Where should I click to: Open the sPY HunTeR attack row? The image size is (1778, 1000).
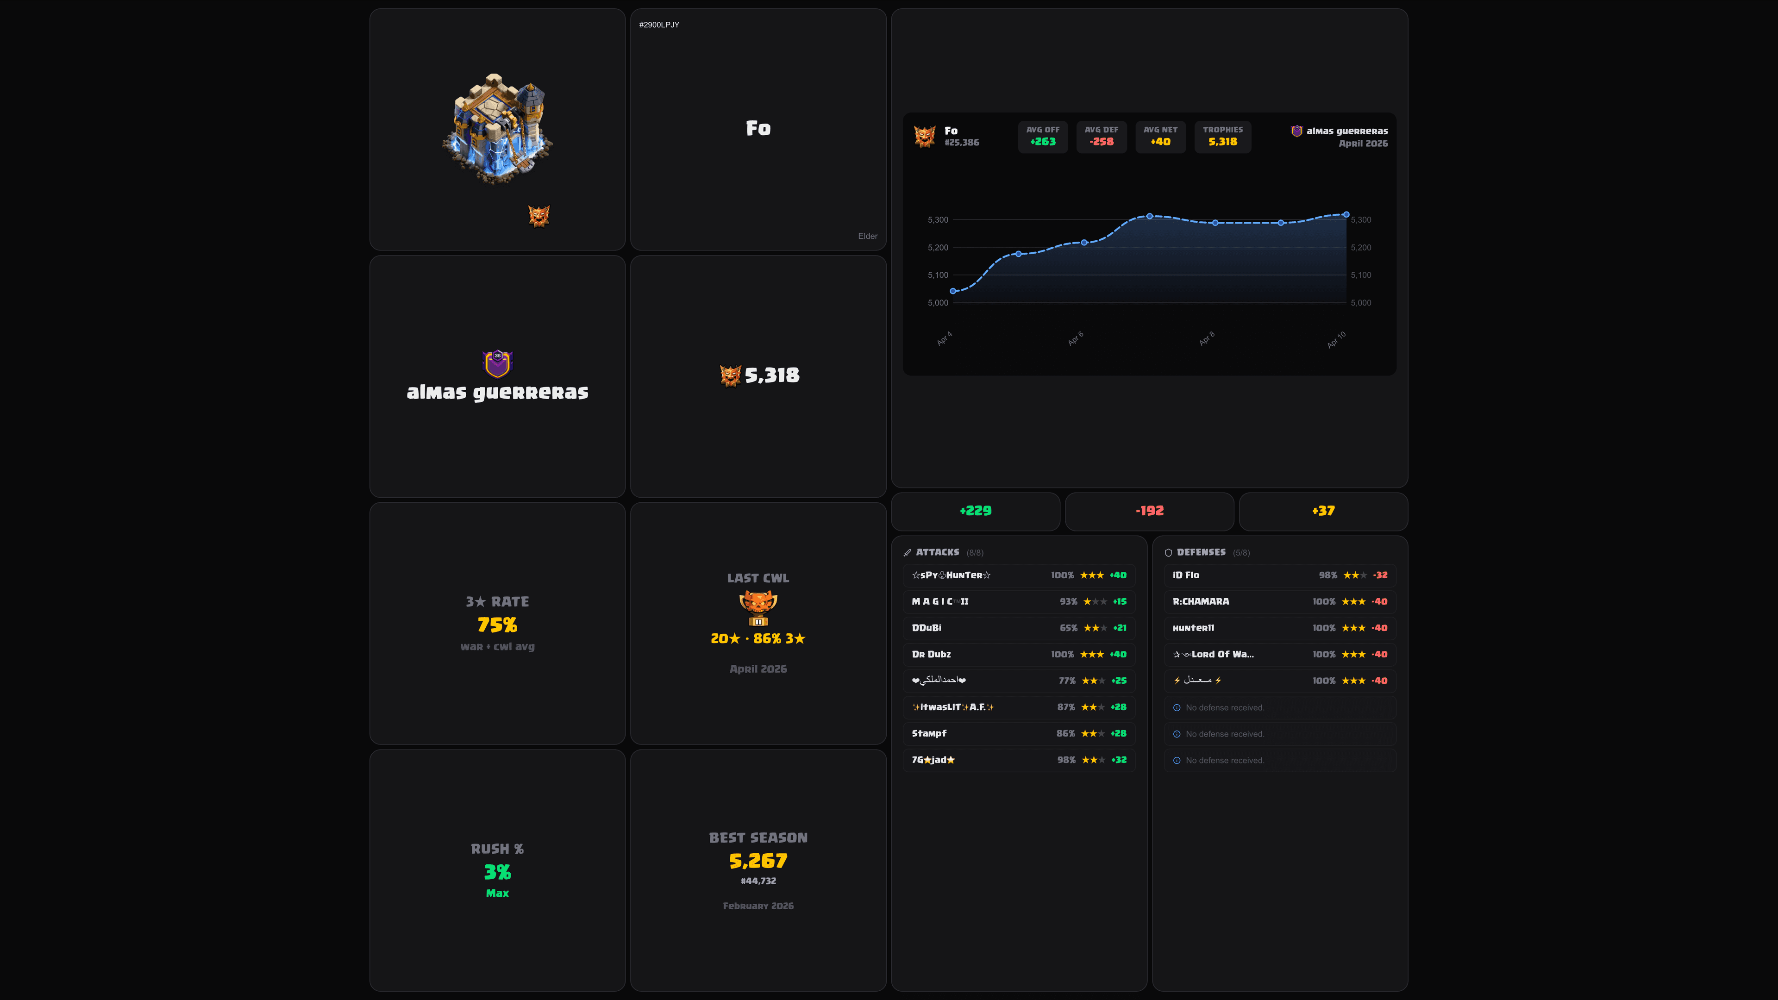coord(1019,575)
